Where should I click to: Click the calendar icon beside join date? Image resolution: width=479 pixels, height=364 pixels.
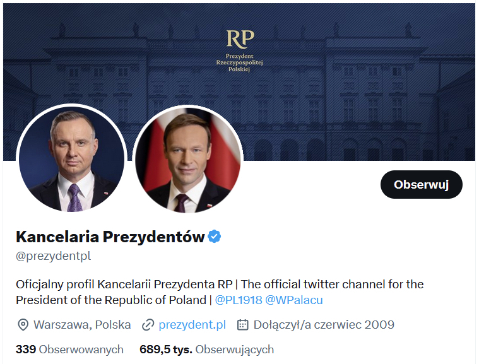point(242,325)
